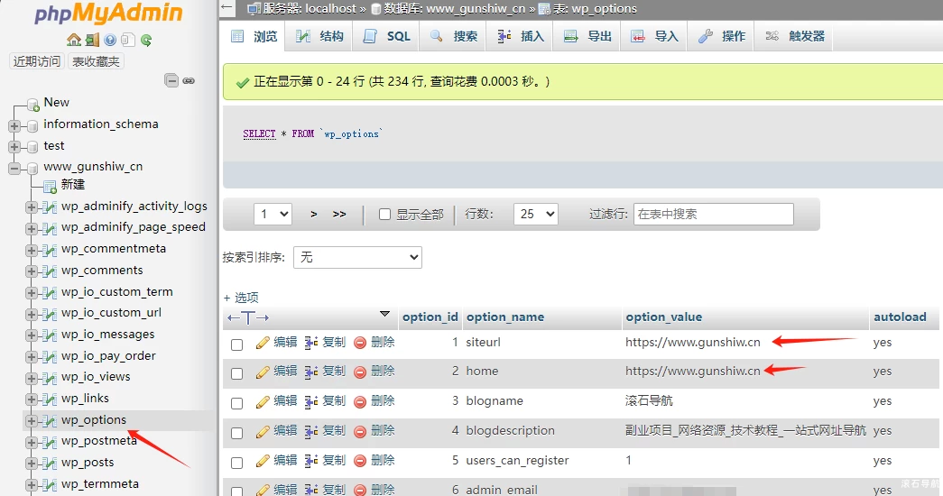Click the green reload navigation icon
Viewport: 943px width, 496px height.
click(146, 40)
